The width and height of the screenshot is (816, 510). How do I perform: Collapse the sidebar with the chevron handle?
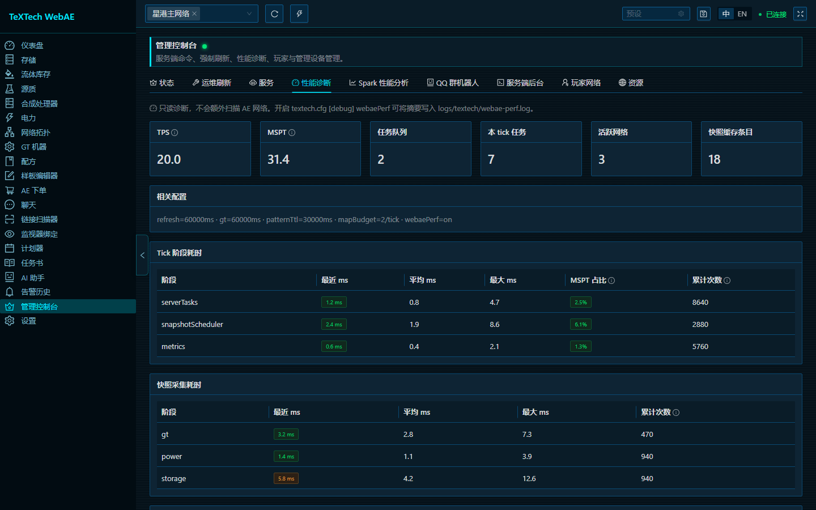click(x=142, y=255)
